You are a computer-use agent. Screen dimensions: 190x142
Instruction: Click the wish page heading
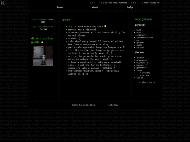tap(66, 20)
